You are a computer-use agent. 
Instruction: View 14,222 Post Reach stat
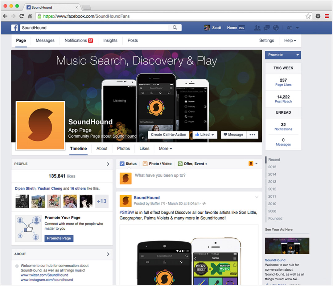point(283,99)
